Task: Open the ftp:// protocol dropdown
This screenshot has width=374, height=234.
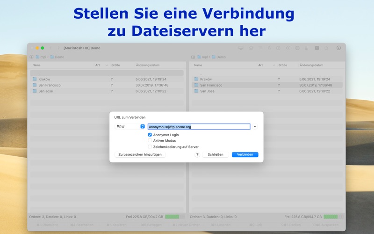Action: [130, 126]
